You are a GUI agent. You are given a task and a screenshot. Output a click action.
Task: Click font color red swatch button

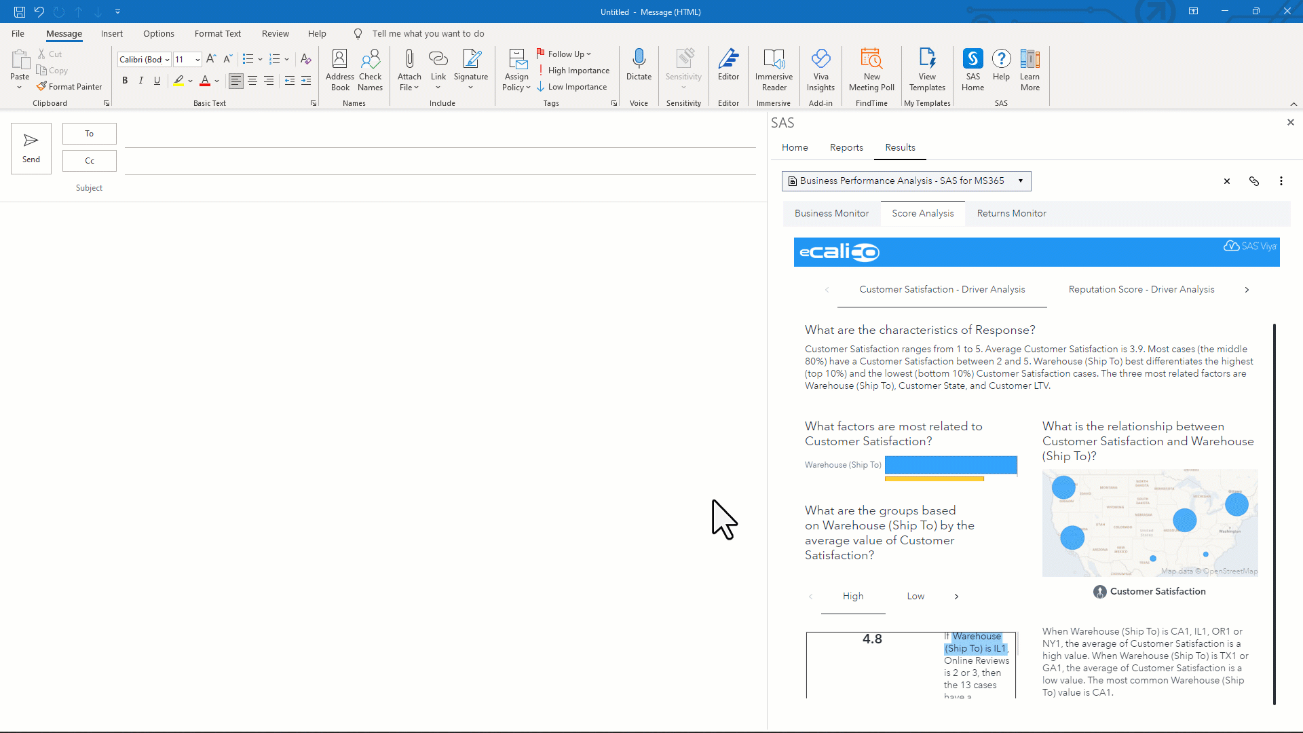pos(205,81)
